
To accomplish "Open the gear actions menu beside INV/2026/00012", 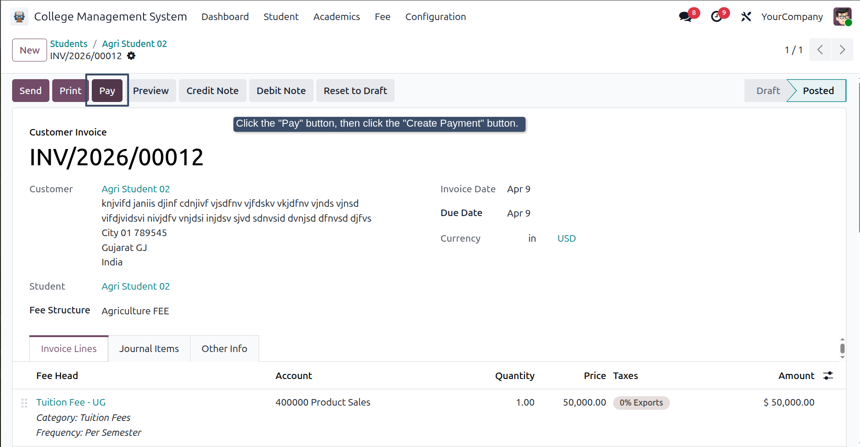I will pyautogui.click(x=131, y=56).
